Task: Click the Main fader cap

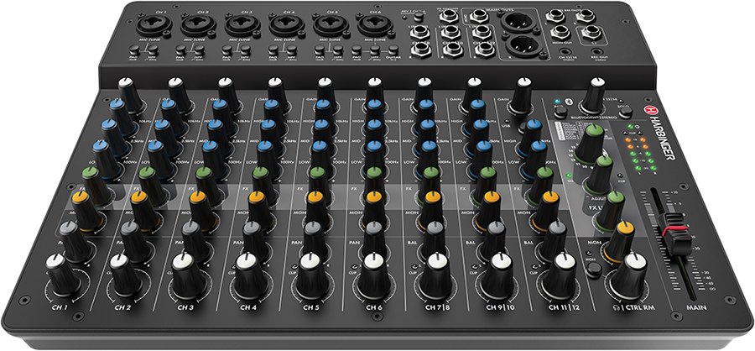Action: click(678, 233)
